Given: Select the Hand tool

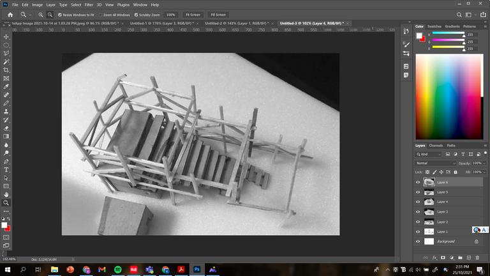Looking at the screenshot, I should pos(6,194).
